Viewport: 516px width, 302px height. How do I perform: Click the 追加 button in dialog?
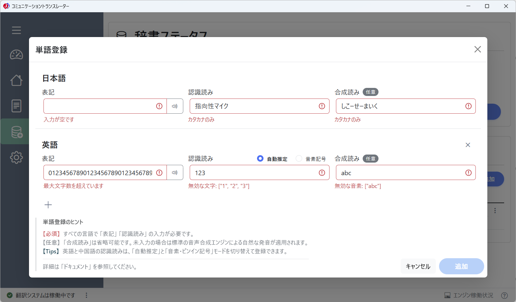click(461, 266)
